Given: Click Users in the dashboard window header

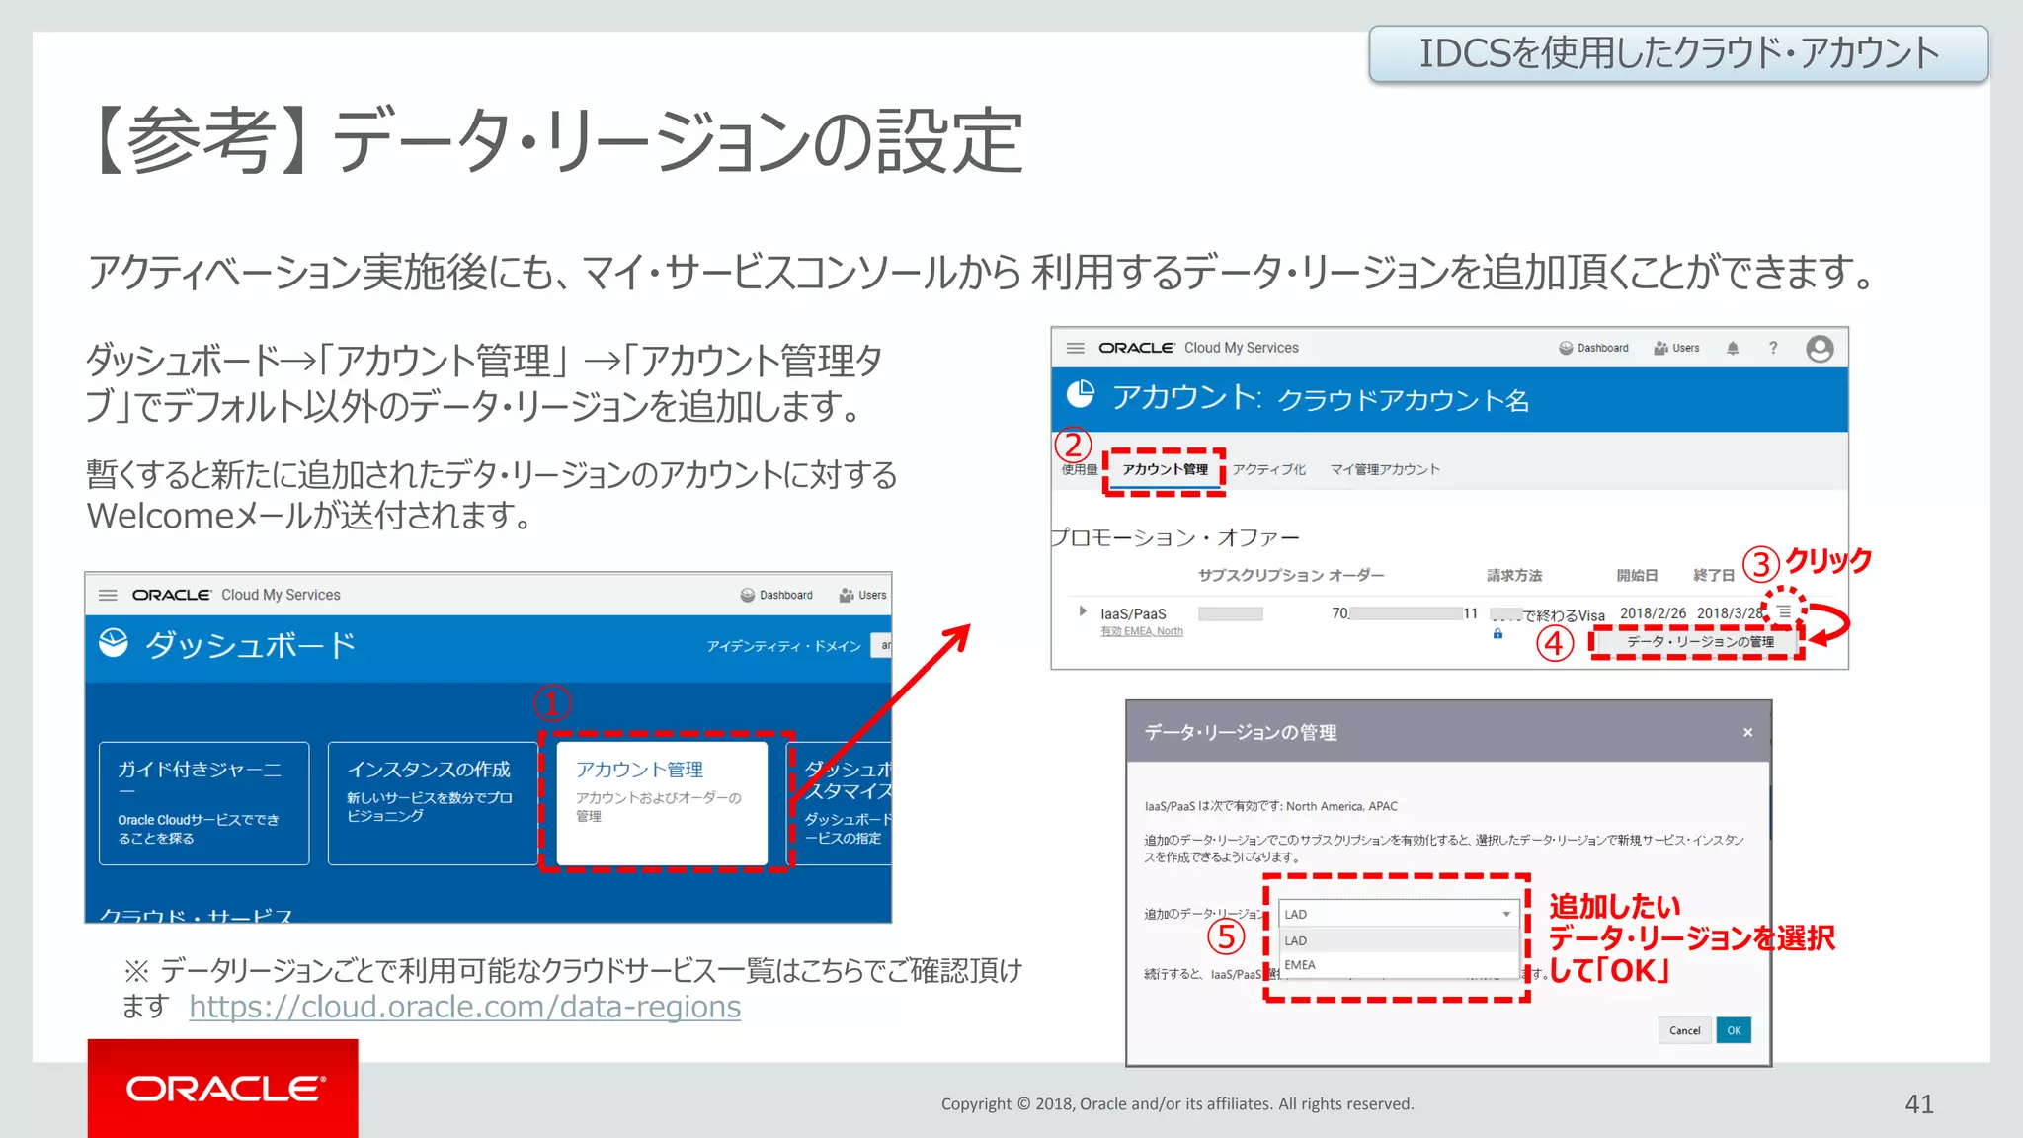Looking at the screenshot, I should tap(862, 595).
